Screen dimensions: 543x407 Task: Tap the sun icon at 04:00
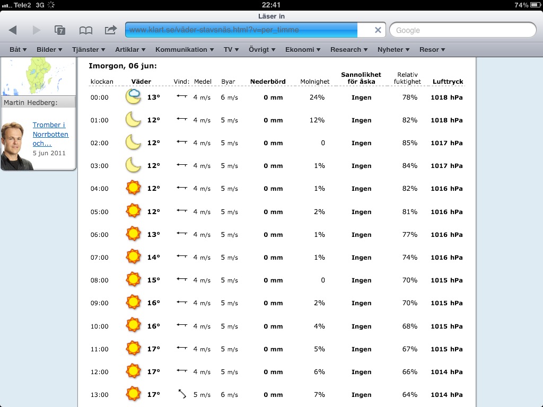pos(133,188)
